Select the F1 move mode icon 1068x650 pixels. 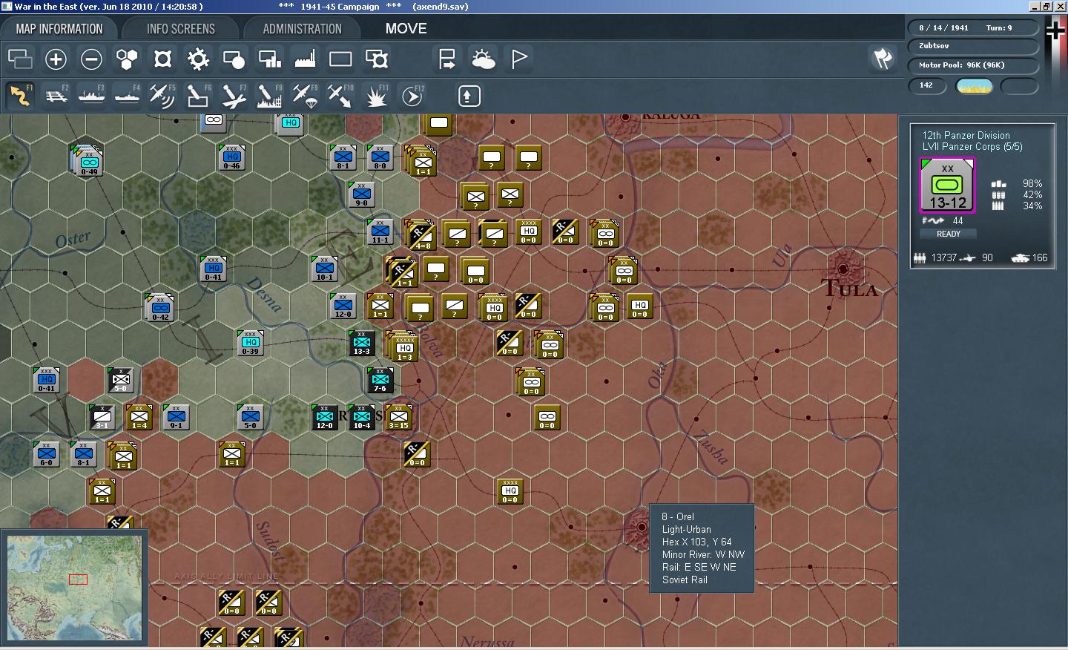(20, 96)
